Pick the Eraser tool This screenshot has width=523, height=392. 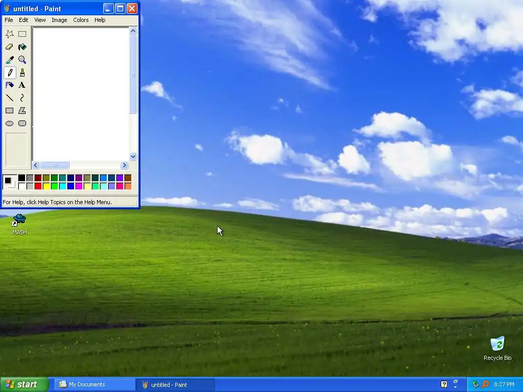pyautogui.click(x=10, y=47)
